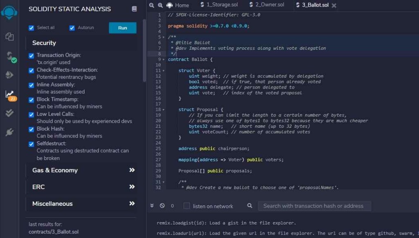The height and width of the screenshot is (238, 419).
Task: Click the analysis panel vertical scrollbar
Action: (144, 51)
